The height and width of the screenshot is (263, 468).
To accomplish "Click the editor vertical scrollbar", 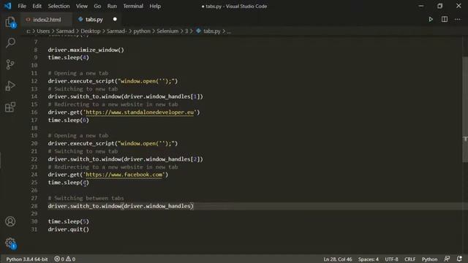I will 465,109.
